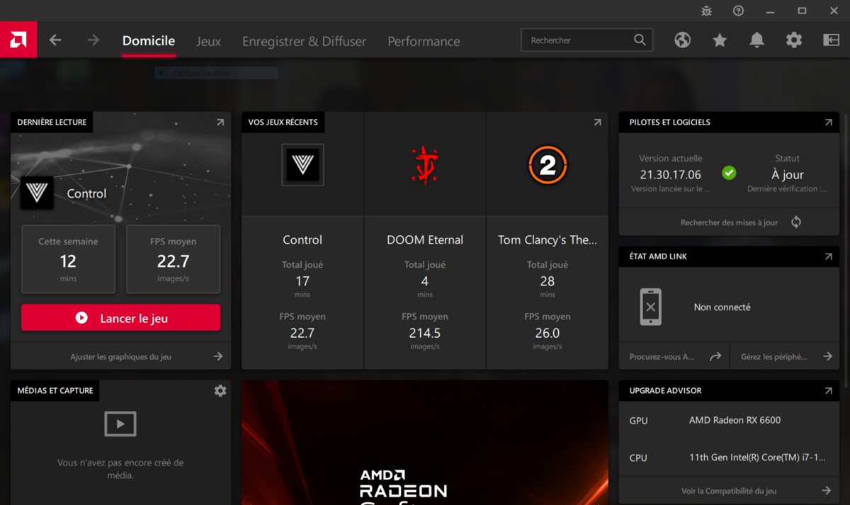Click the À jour status text

788,174
